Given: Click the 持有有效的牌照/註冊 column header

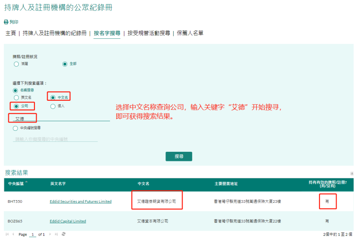Looking at the screenshot, I should tap(327, 184).
